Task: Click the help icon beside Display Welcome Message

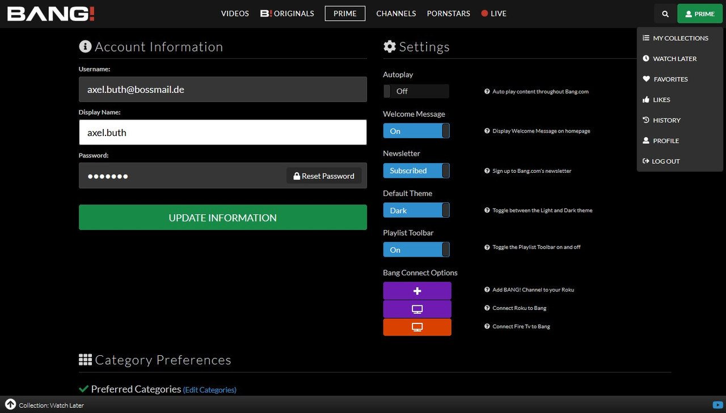Action: (487, 131)
